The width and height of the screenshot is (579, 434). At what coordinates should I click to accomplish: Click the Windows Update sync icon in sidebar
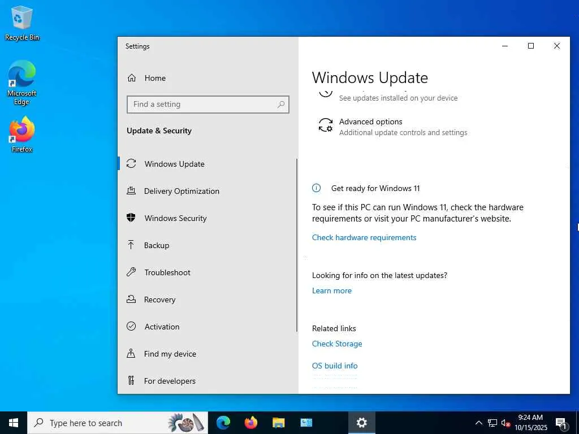(131, 163)
